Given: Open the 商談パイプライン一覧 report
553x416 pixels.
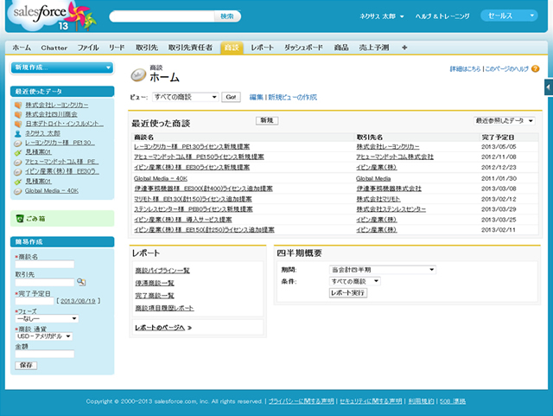Looking at the screenshot, I should click(162, 271).
